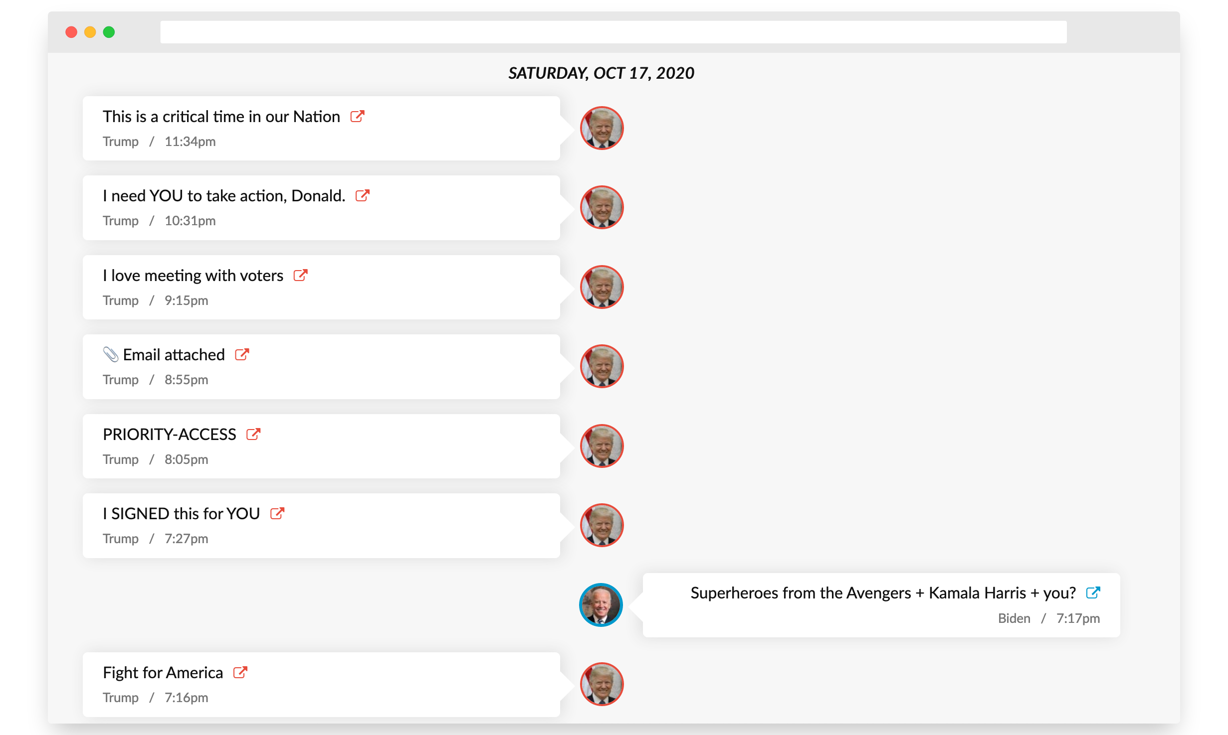The image size is (1228, 735).
Task: Click the Trump avatar next to the 7:16pm email
Action: click(x=602, y=684)
